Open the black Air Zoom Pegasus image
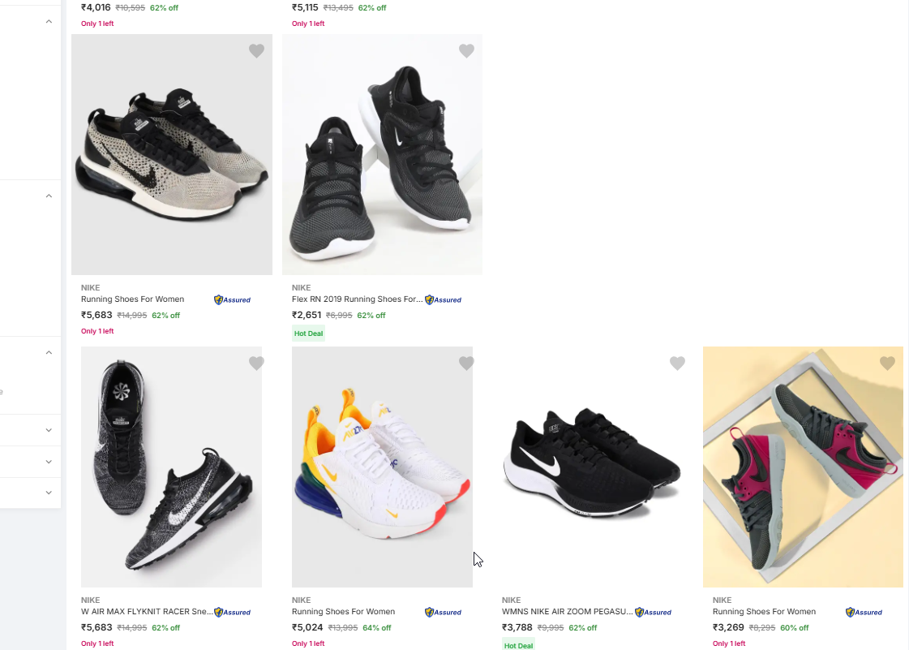Screen dimensions: 909x650 point(592,467)
